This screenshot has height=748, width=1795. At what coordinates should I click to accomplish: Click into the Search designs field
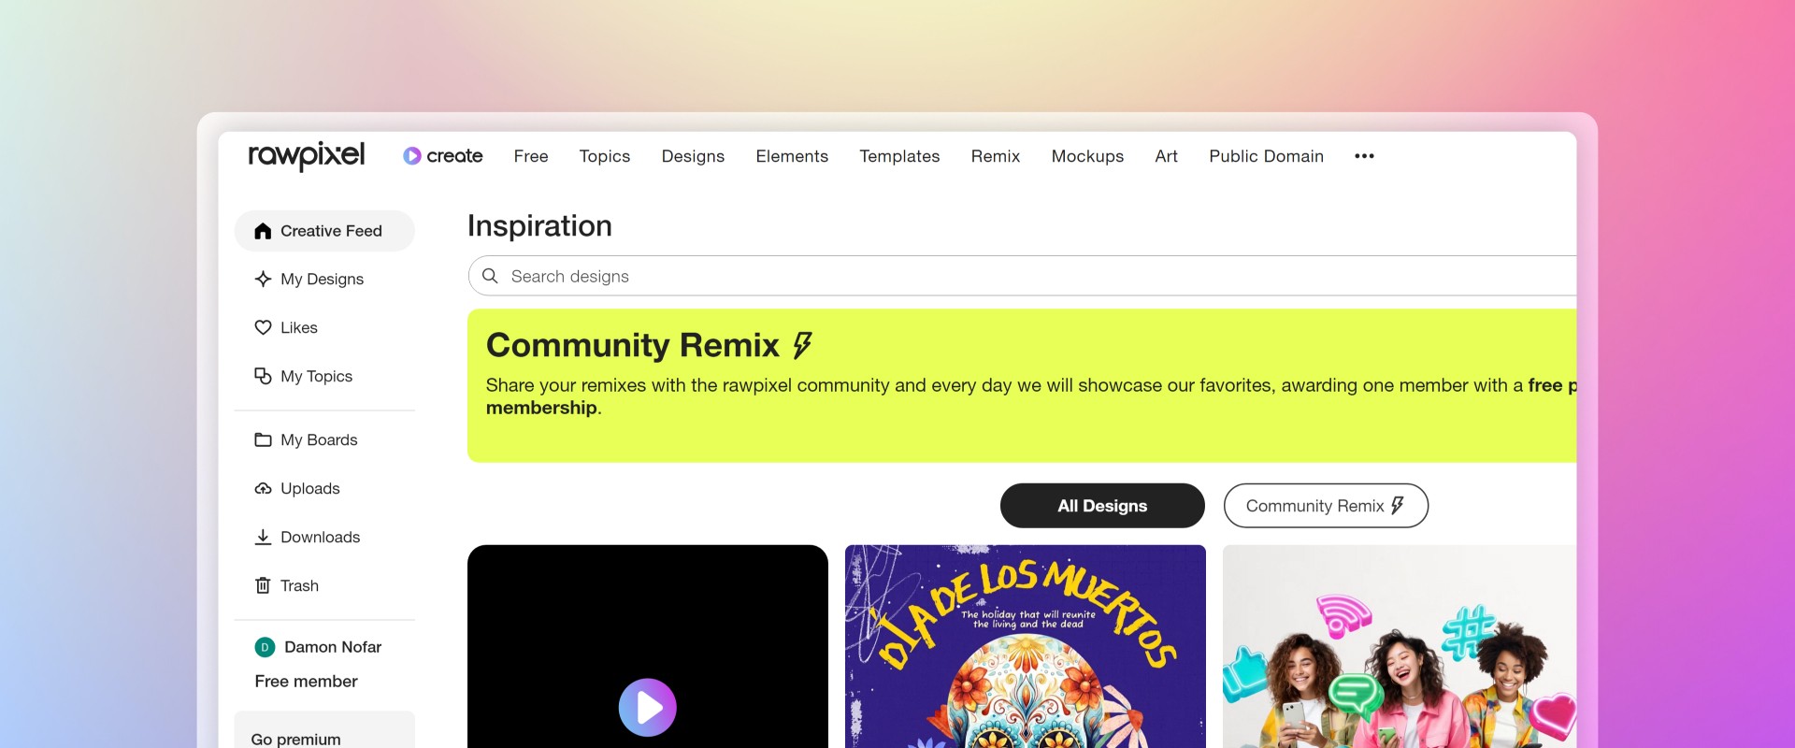point(1022,276)
